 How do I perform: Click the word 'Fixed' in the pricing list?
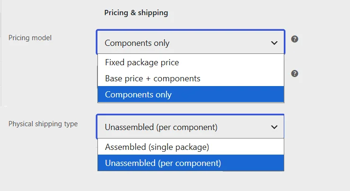pos(114,62)
